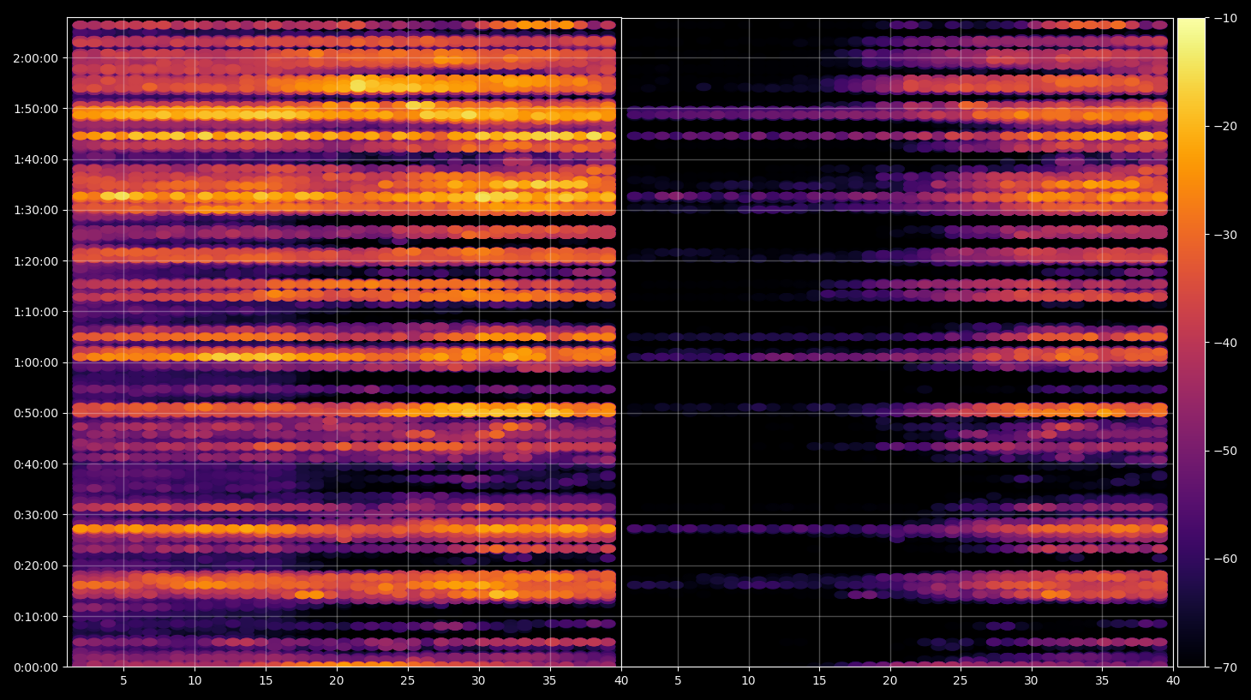Select the 0:20:00 time axis label

[x=36, y=565]
